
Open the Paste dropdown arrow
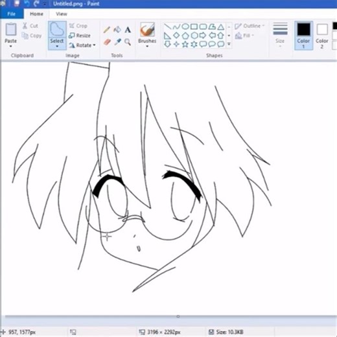click(10, 46)
